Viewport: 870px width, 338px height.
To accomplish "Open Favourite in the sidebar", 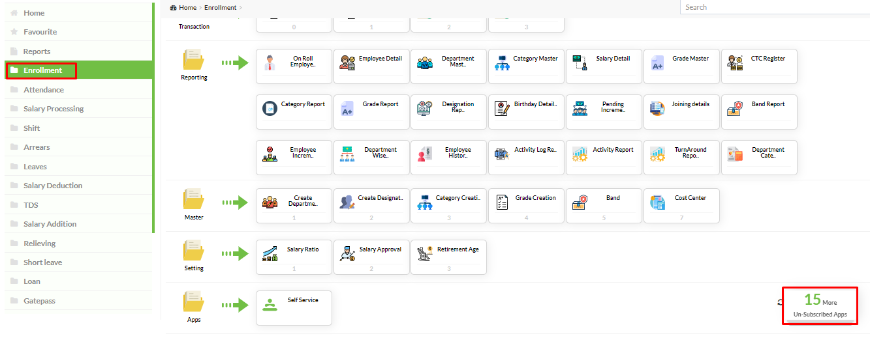I will [79, 32].
